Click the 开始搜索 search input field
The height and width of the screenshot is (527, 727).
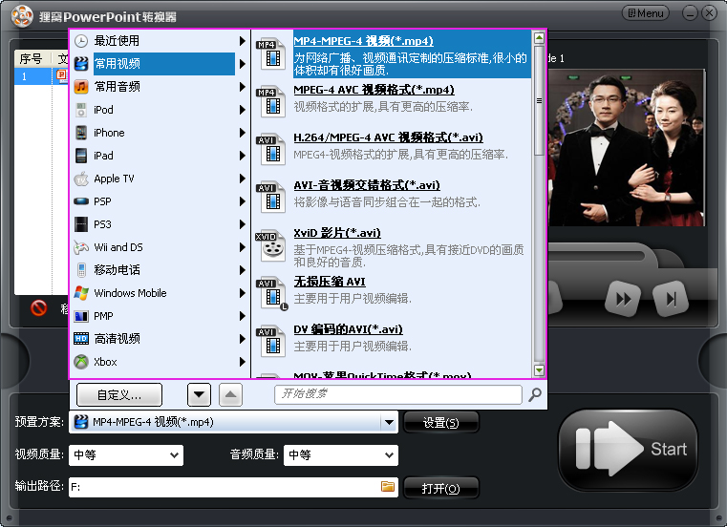397,394
